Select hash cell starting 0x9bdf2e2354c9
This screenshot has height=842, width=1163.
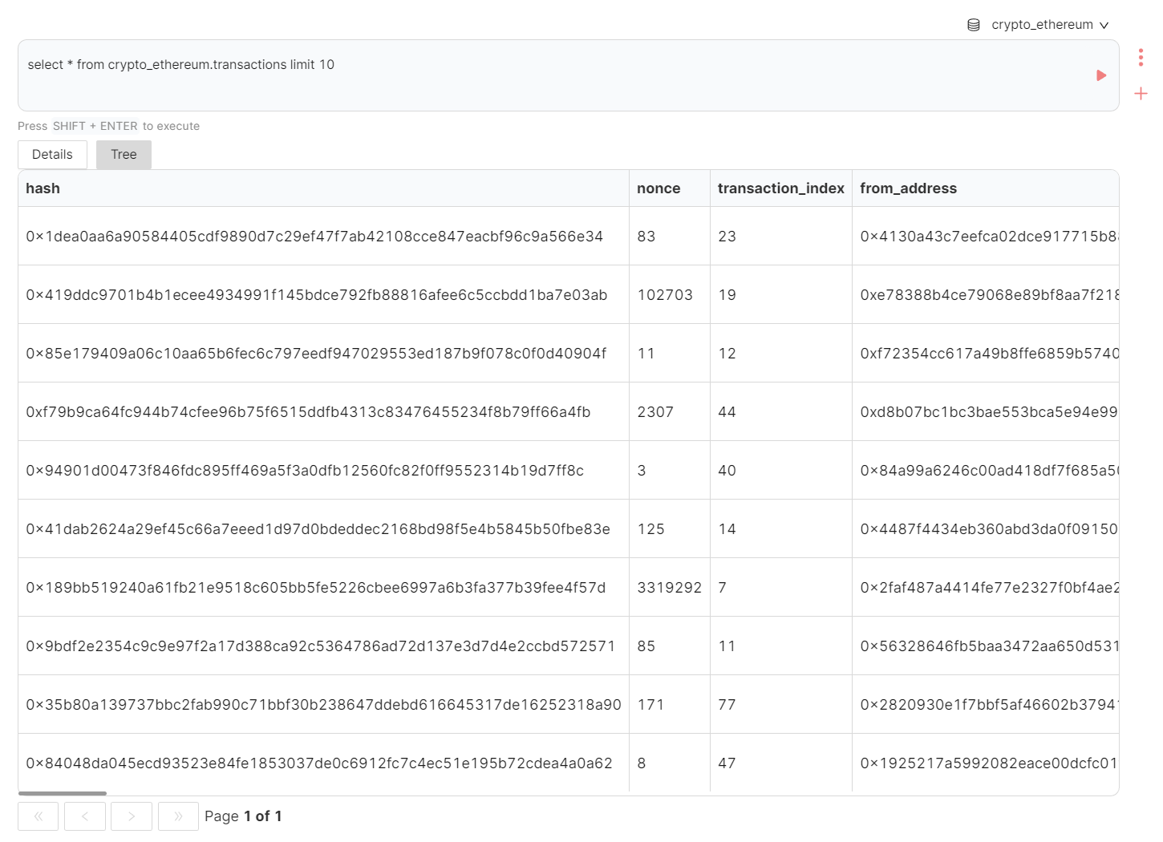(x=323, y=646)
